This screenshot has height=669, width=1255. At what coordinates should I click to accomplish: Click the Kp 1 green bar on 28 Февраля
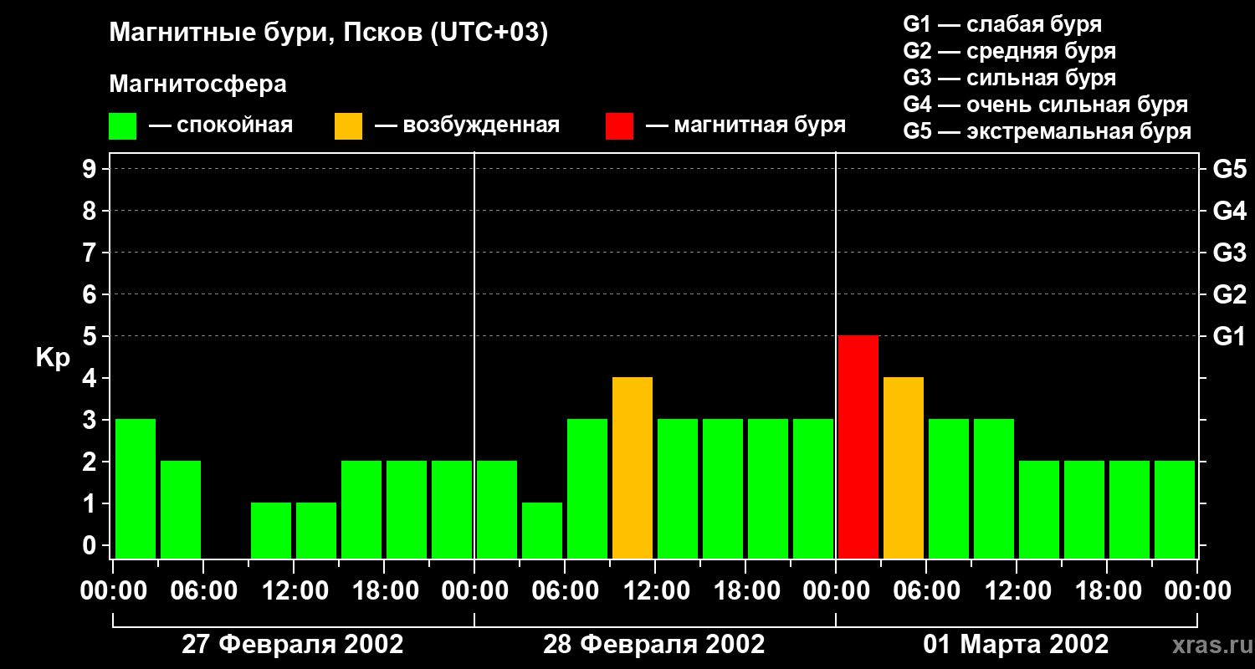(x=542, y=530)
